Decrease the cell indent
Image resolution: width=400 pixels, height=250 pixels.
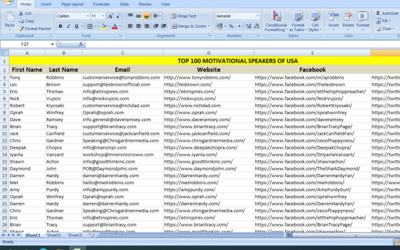156,26
